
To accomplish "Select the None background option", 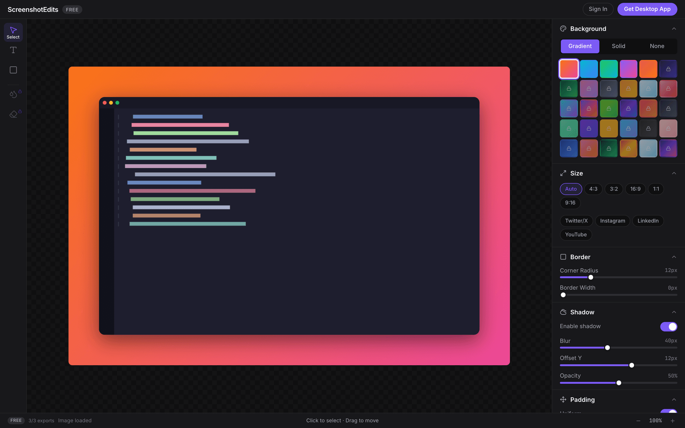I will [x=657, y=46].
